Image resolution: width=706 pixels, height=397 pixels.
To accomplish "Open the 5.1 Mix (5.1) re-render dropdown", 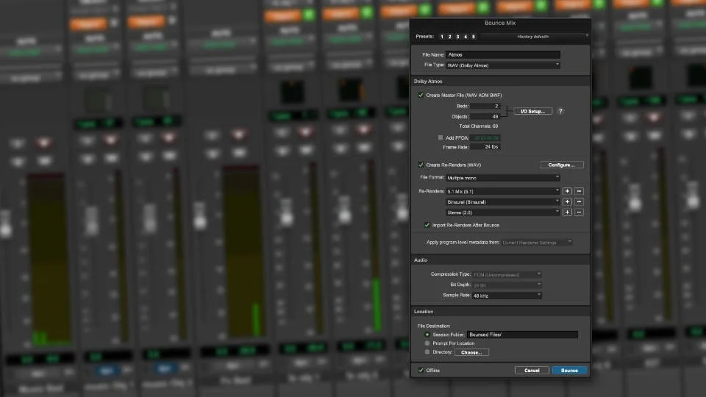I will click(x=503, y=191).
